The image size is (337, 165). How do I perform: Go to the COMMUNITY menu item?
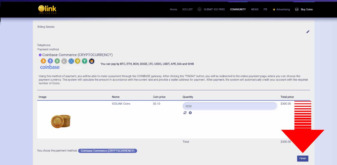coord(238,9)
